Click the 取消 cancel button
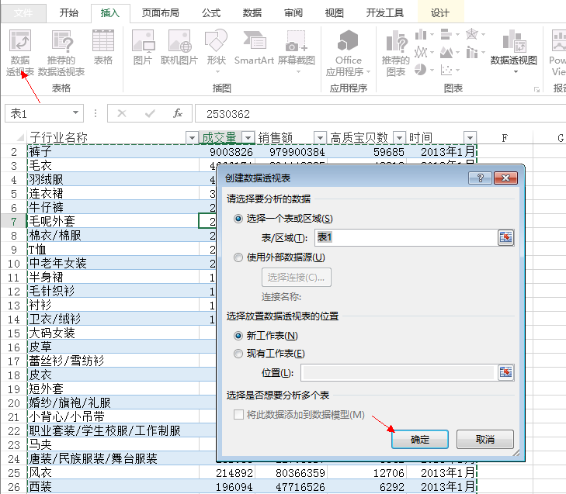The width and height of the screenshot is (566, 494). pos(484,439)
